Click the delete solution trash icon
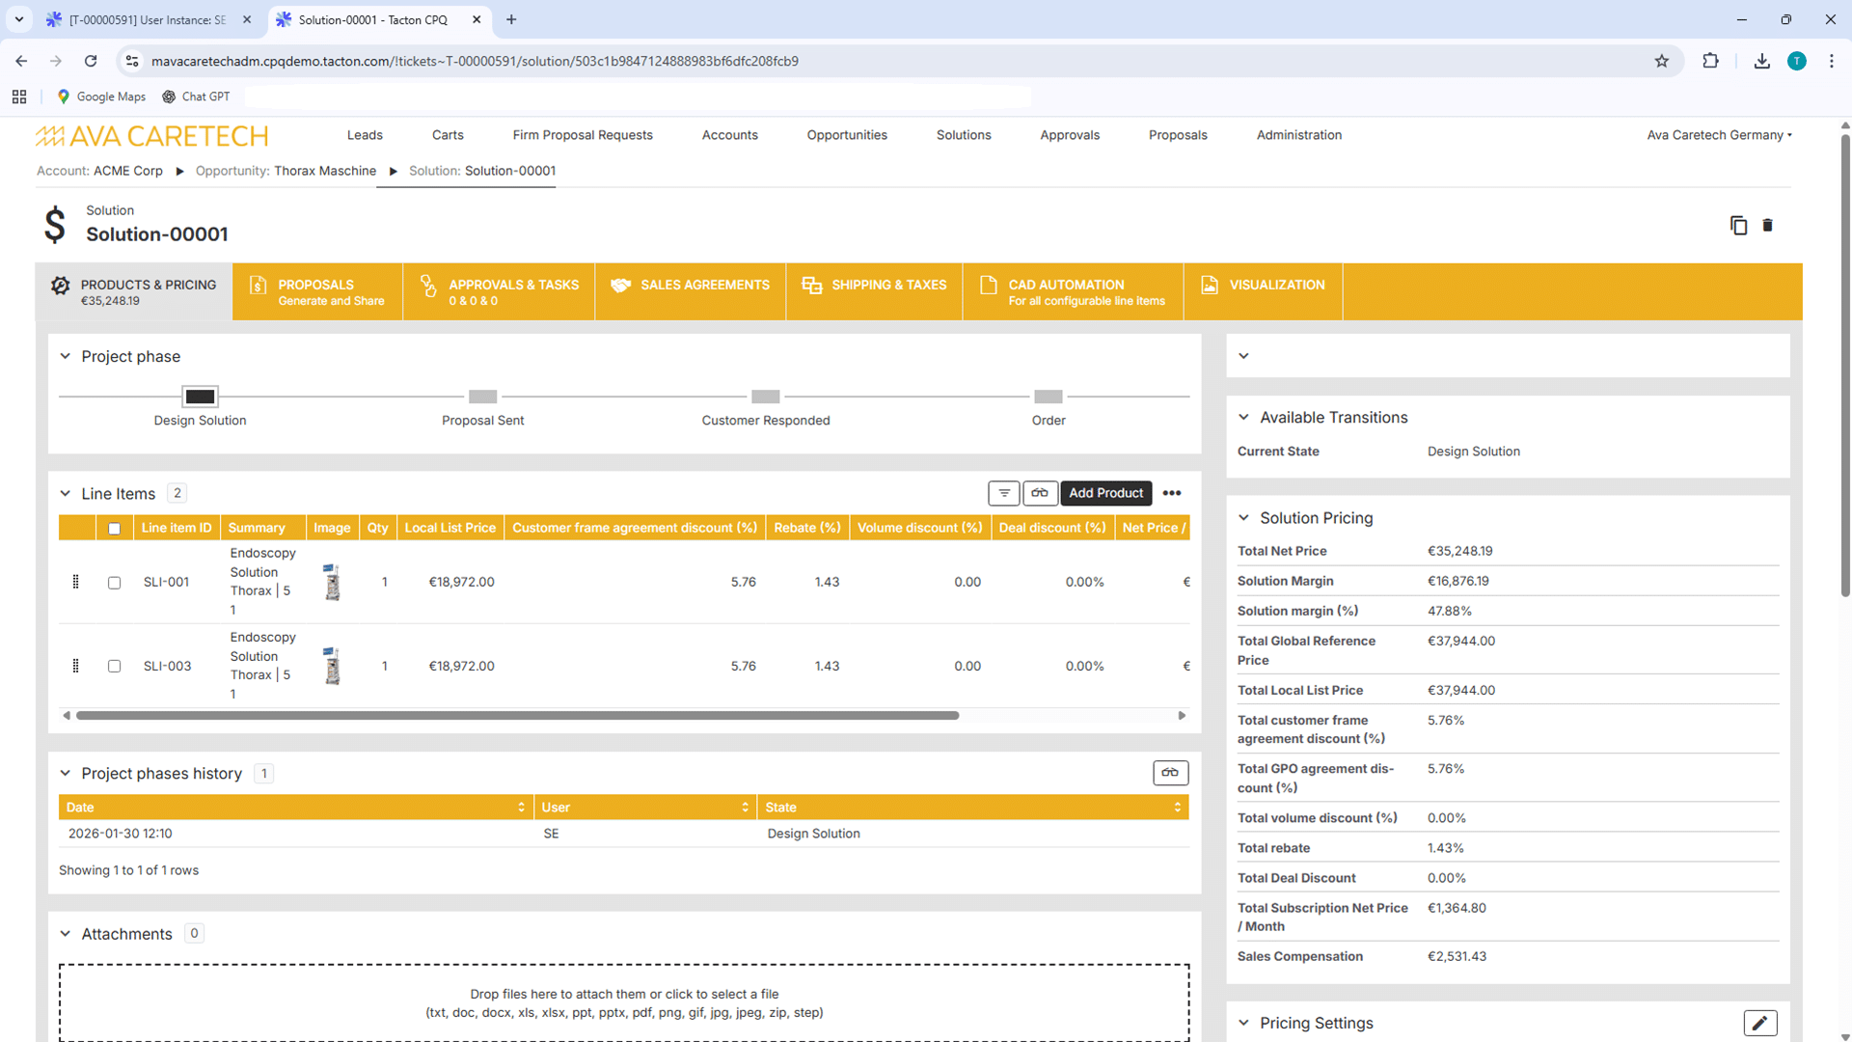The height and width of the screenshot is (1042, 1852). click(1767, 225)
